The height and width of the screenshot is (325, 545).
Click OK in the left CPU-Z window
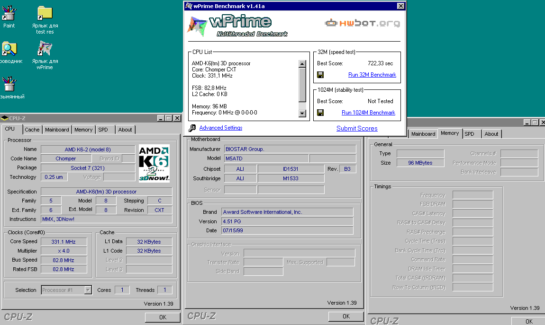click(x=163, y=317)
